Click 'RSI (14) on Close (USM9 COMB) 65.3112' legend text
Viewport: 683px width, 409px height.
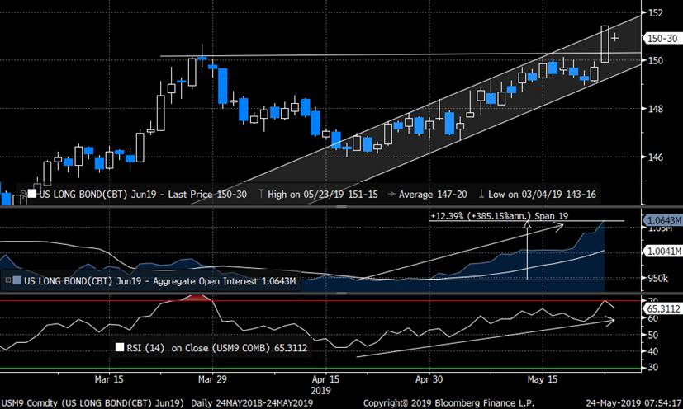click(217, 348)
